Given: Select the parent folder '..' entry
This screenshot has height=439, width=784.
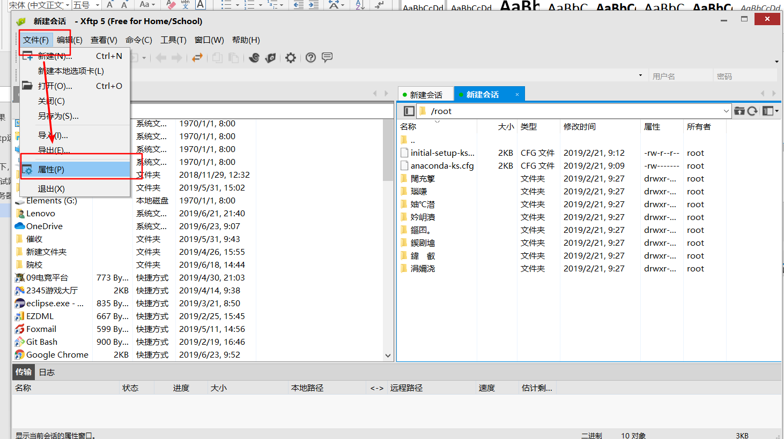Looking at the screenshot, I should tap(412, 140).
